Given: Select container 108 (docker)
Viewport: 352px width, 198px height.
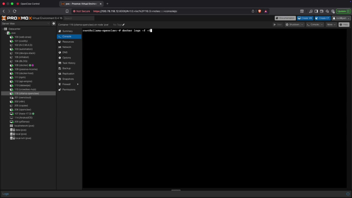Looking at the screenshot, I should click(x=21, y=65).
